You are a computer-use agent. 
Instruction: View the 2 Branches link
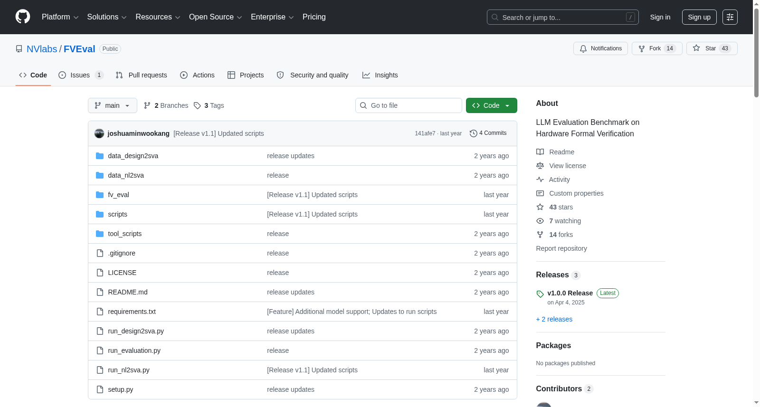click(x=166, y=105)
